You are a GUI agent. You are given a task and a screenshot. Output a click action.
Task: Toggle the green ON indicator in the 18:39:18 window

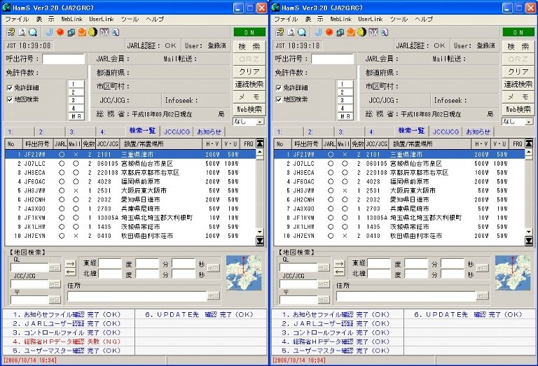tap(518, 32)
